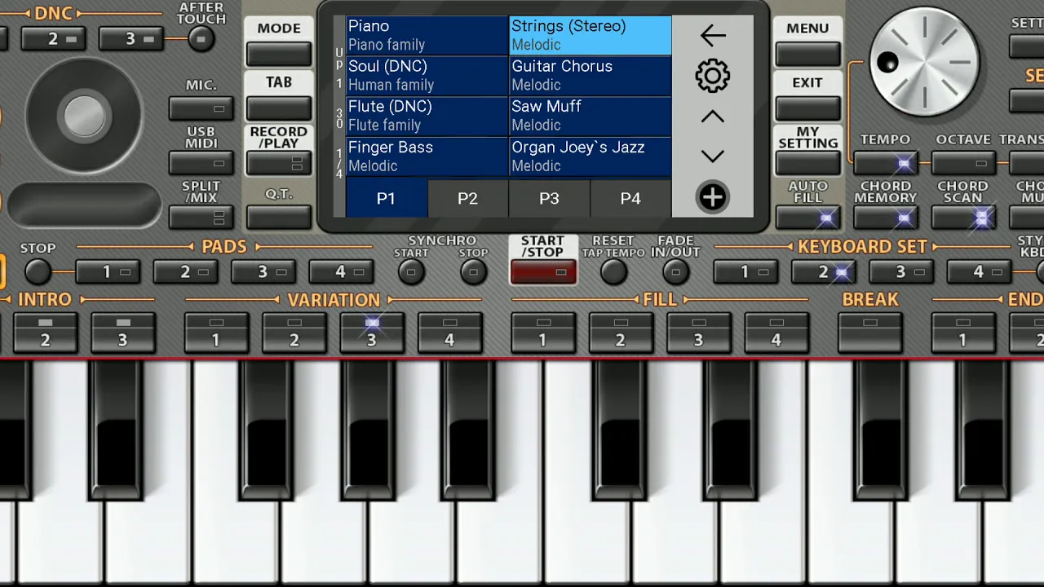1044x587 pixels.
Task: Select the Strings (Stereo) sound
Action: 590,35
